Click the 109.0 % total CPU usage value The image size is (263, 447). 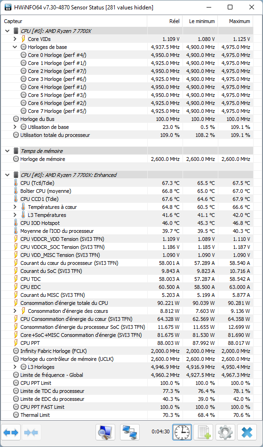(x=171, y=135)
